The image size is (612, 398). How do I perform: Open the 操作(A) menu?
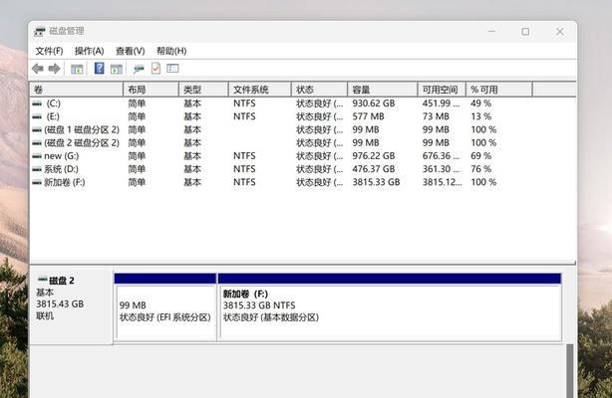(x=90, y=51)
